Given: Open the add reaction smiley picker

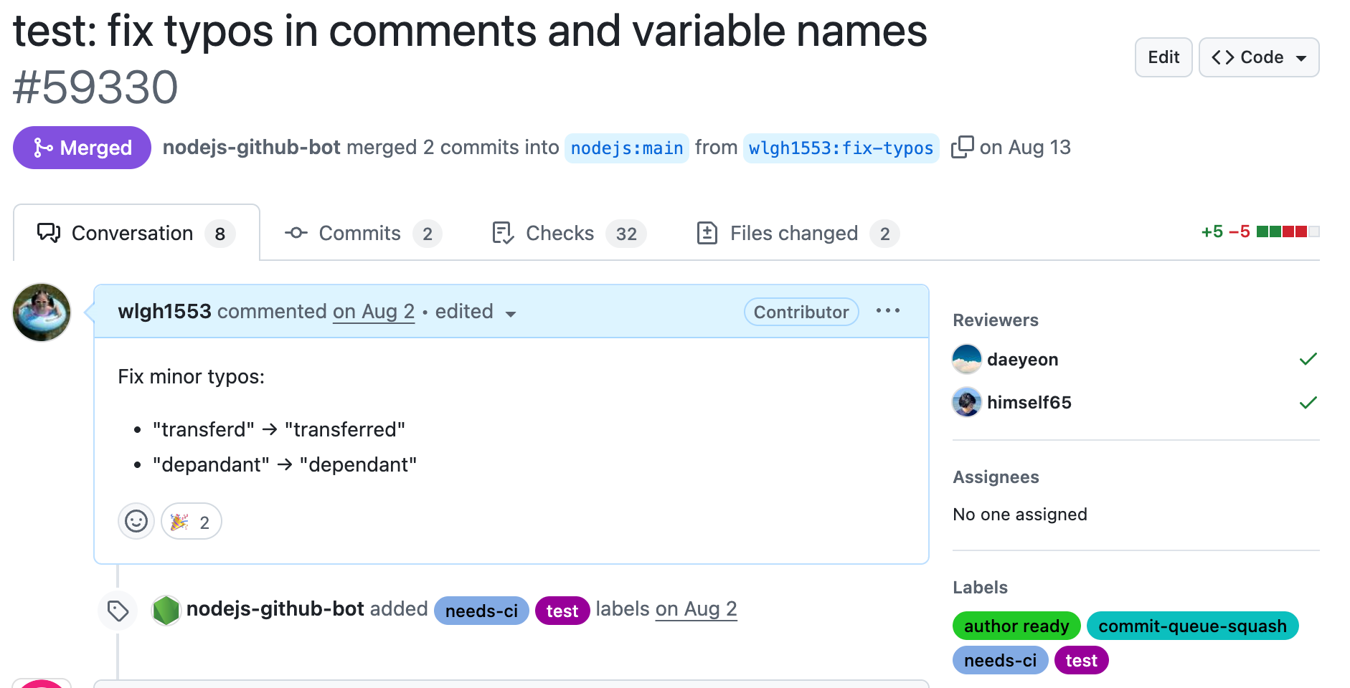Looking at the screenshot, I should (x=136, y=522).
